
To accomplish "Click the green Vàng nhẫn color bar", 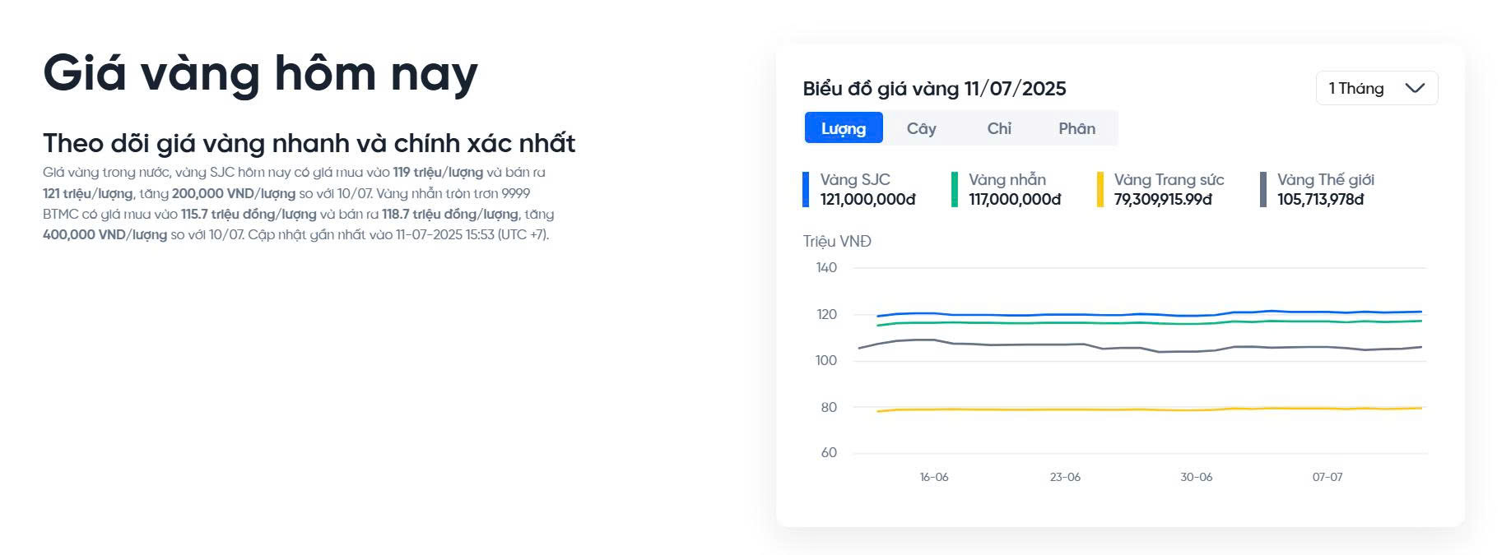I will (x=955, y=189).
